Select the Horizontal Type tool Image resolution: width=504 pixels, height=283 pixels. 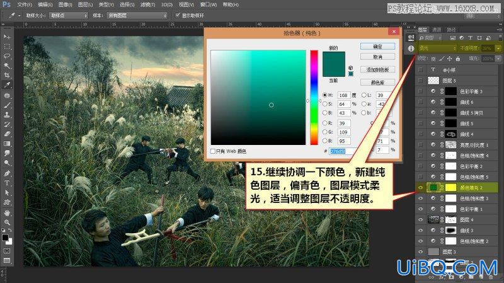tap(7, 183)
